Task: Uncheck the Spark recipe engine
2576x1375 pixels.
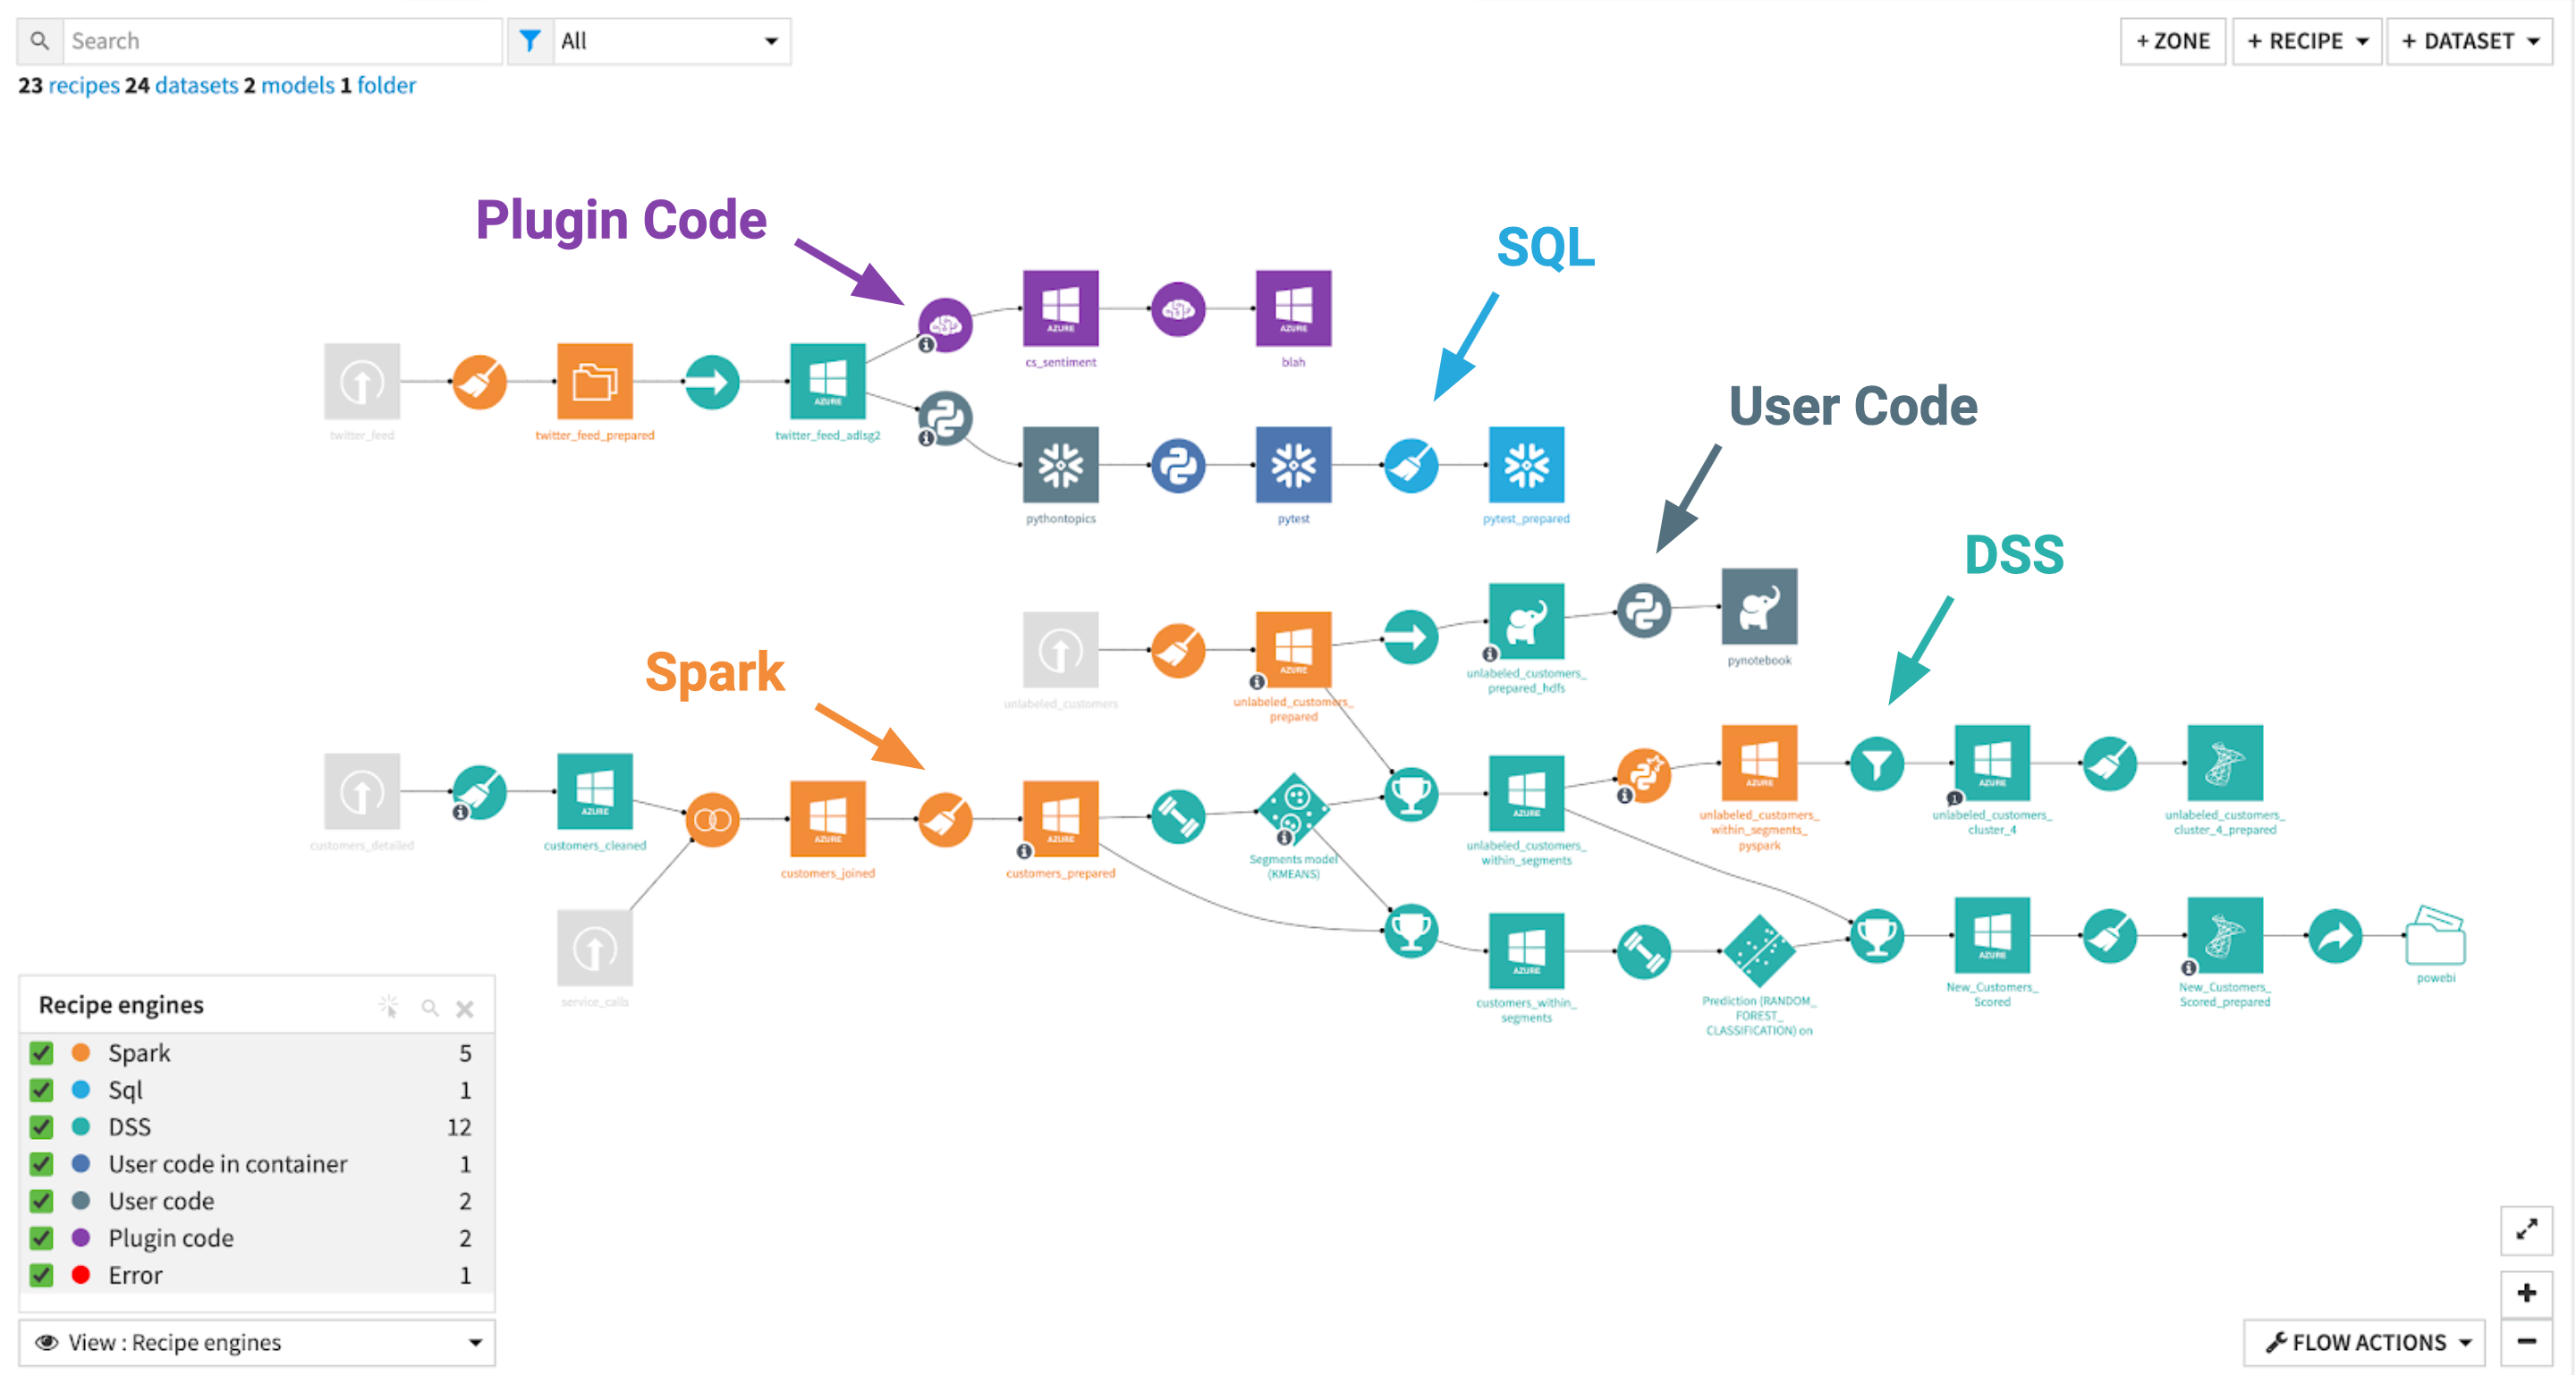Action: (x=41, y=1052)
